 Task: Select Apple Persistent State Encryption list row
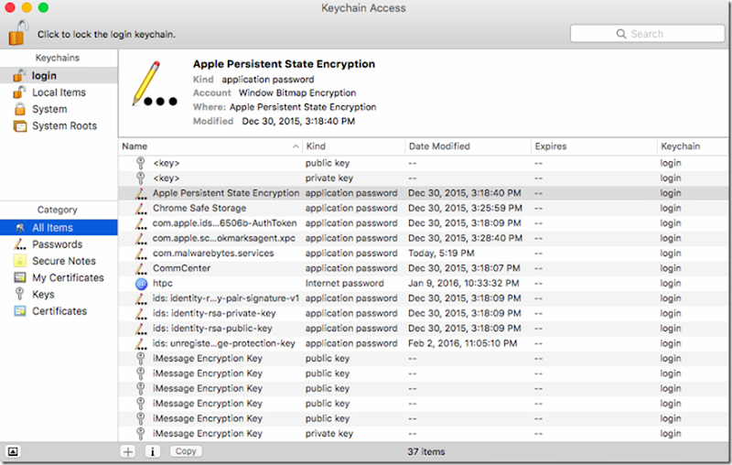(x=424, y=193)
